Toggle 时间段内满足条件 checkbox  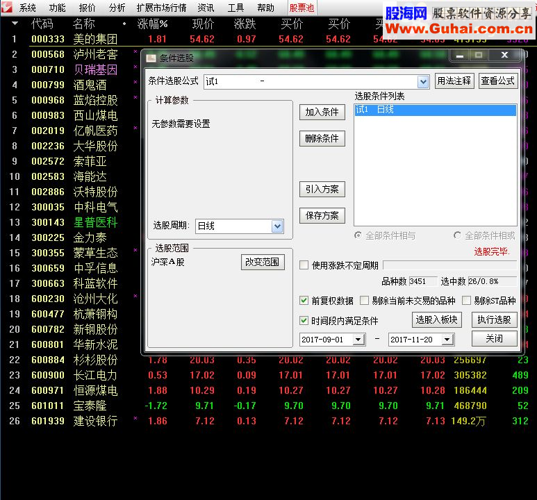point(304,321)
